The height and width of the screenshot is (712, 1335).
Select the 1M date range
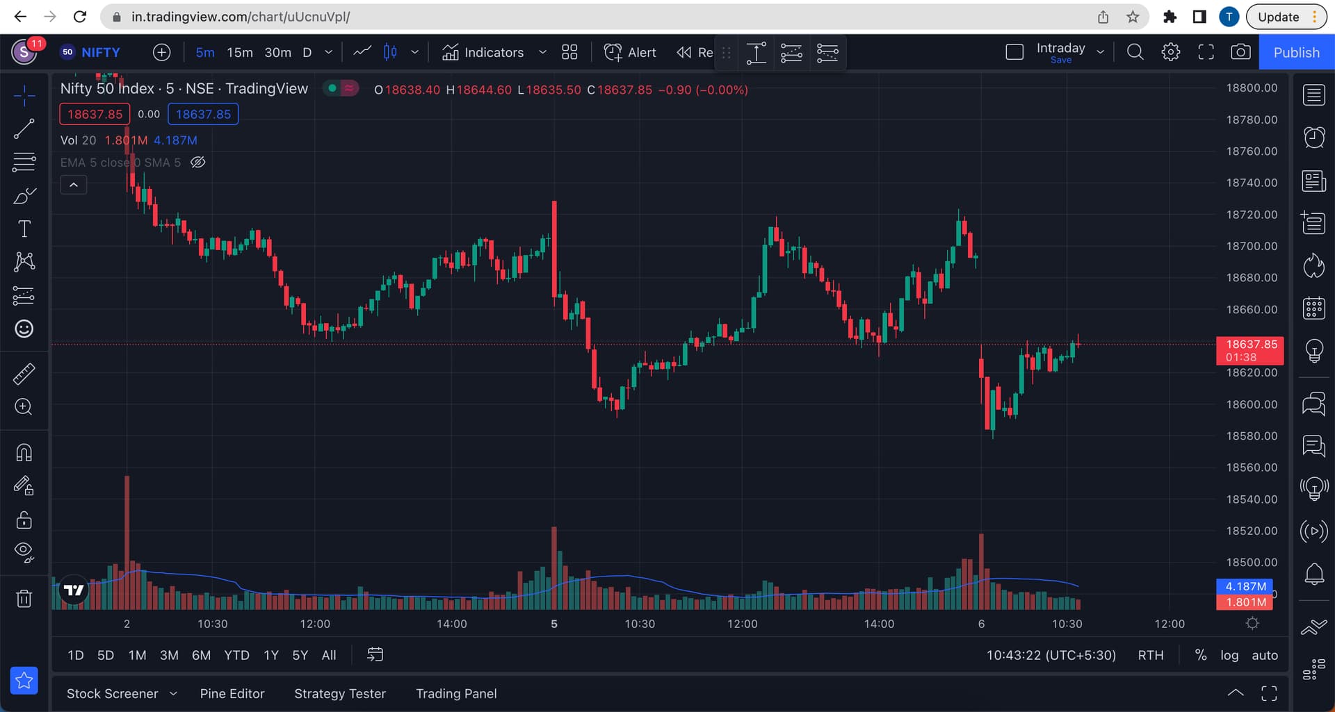[x=137, y=655]
